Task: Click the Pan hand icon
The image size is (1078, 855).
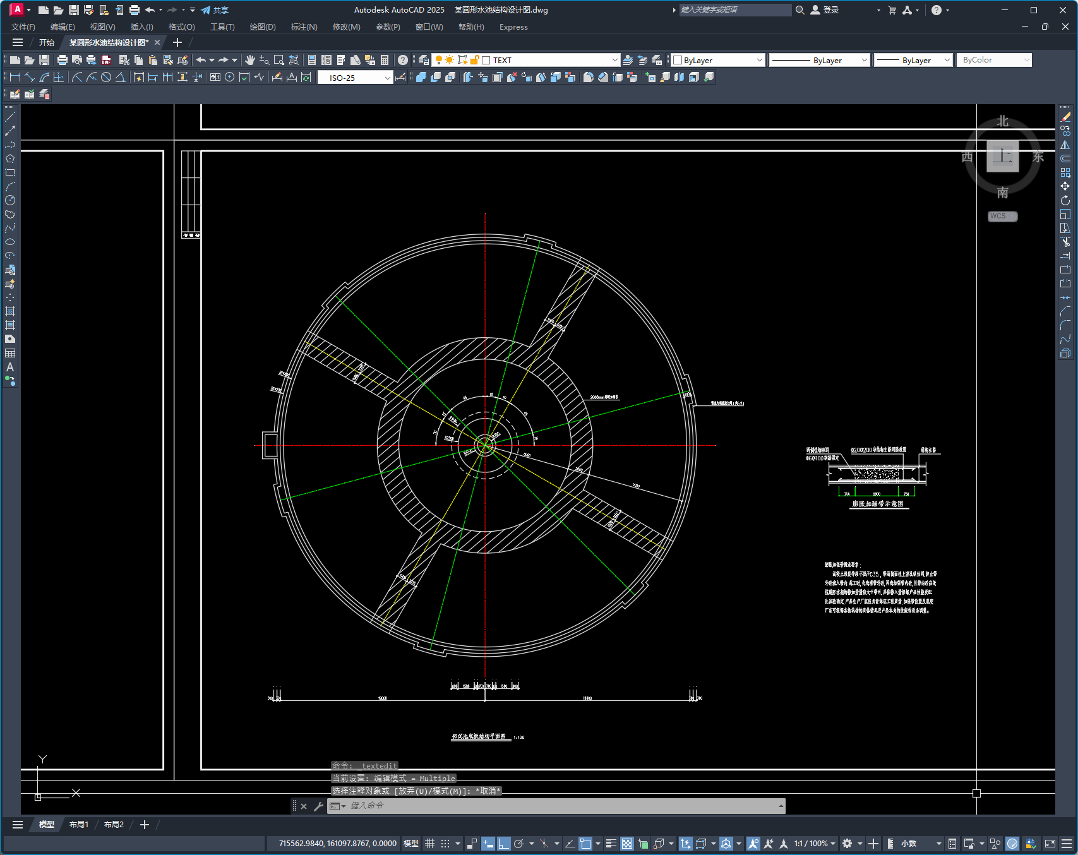Action: [x=250, y=60]
